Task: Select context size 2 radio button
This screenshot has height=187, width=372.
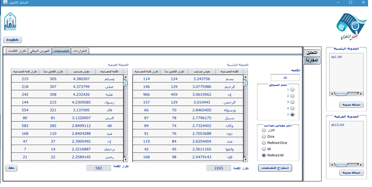Action: [292, 96]
